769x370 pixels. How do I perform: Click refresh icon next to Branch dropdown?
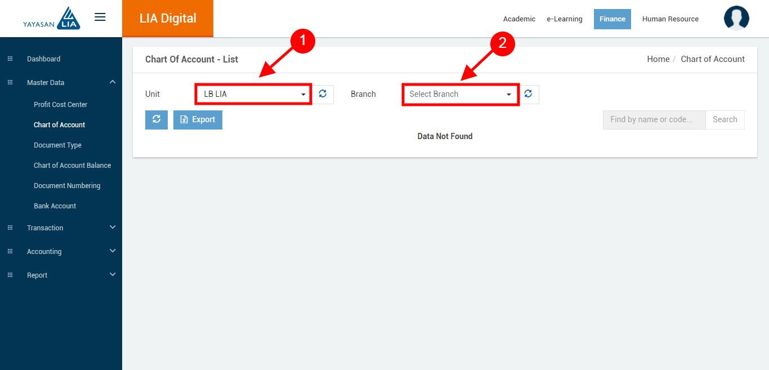528,95
